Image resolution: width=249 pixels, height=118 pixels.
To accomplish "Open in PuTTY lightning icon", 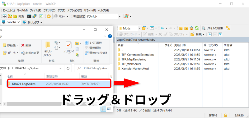I will pyautogui.click(x=35, y=16).
